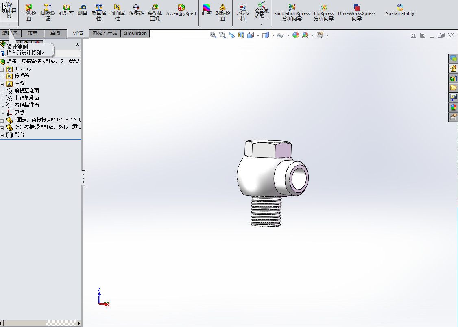Click the 设计算例 design study tool

(9, 11)
